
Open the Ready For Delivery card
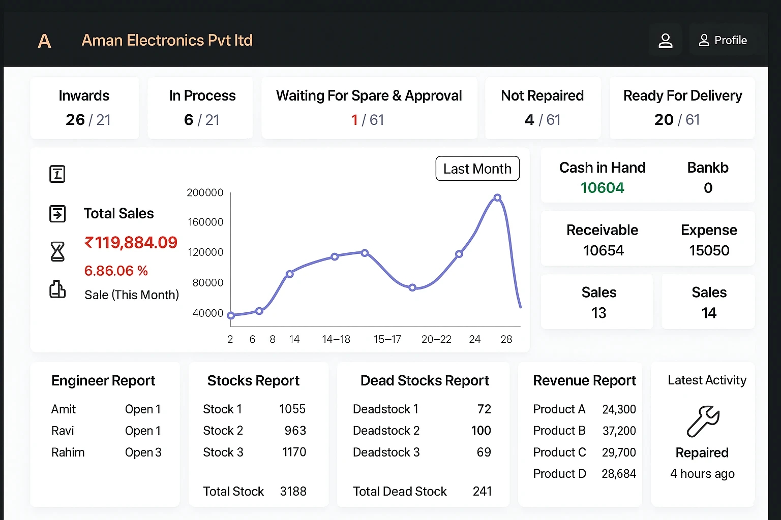pos(682,108)
